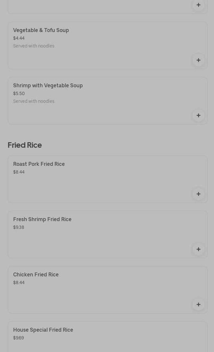Click the Fried Rice section heading
214x352 pixels.
point(24,145)
